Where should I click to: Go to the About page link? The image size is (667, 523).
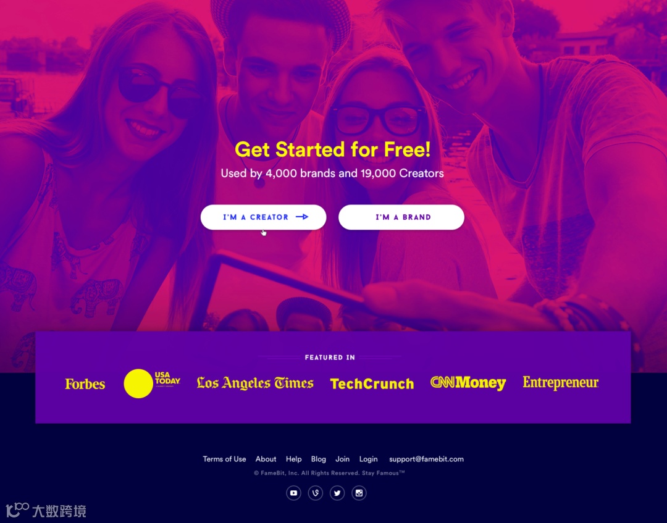coord(266,459)
